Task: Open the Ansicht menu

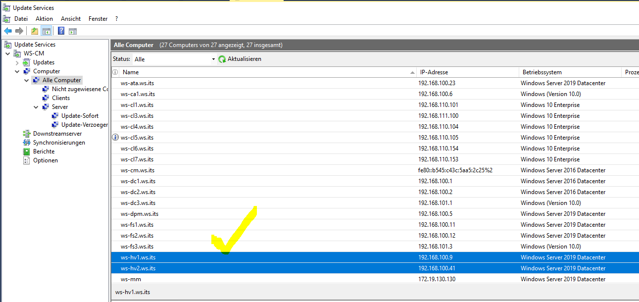Action: (71, 19)
